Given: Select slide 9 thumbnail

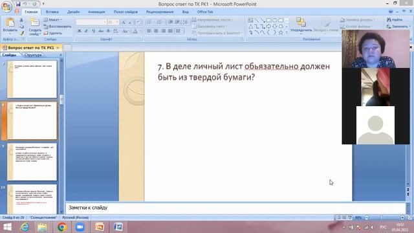Looking at the screenshot, I should pyautogui.click(x=32, y=162).
